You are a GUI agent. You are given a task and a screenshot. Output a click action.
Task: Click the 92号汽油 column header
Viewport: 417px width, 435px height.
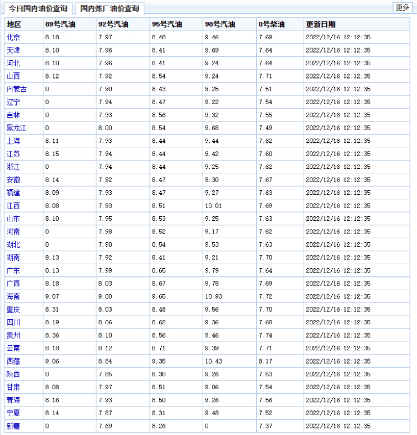coord(113,24)
